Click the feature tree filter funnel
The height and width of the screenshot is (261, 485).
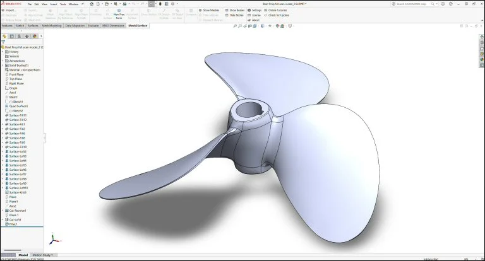coord(3,42)
